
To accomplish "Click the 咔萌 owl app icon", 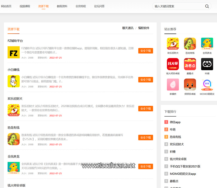I will pos(207,64).
